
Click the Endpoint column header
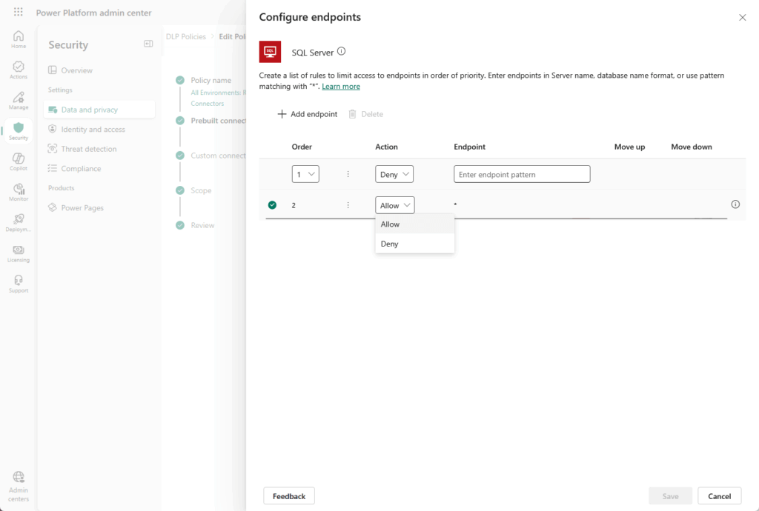pos(469,147)
